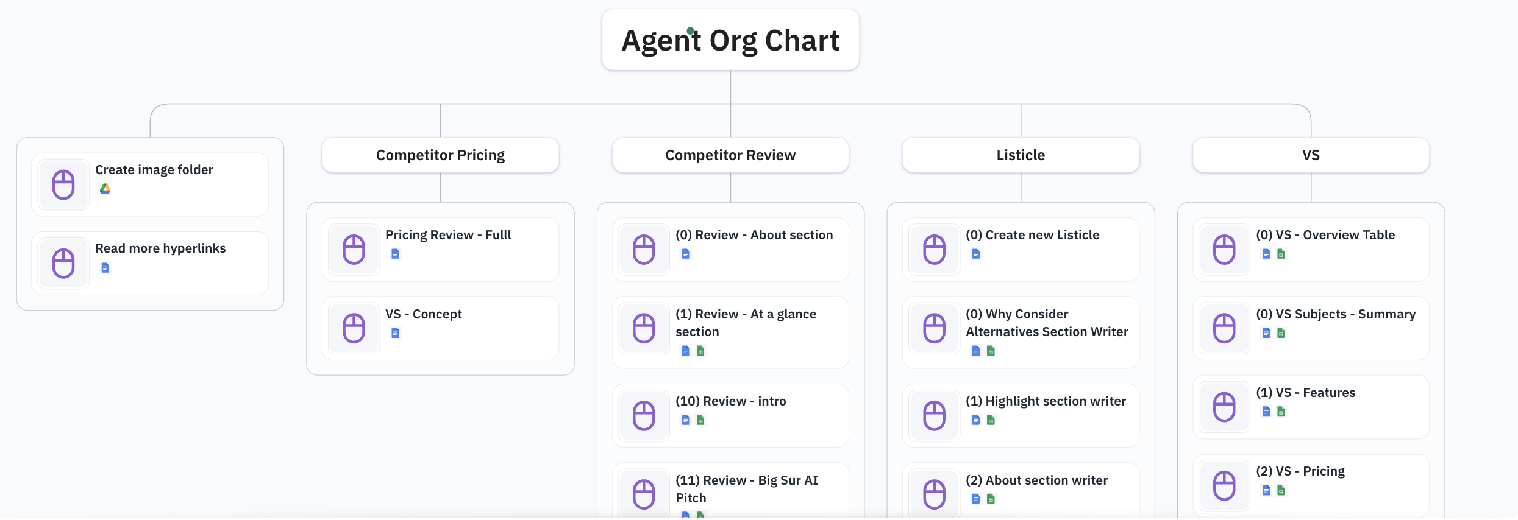The width and height of the screenshot is (1518, 520).
Task: Click the doc icon under VS Subjects - Summary
Action: pyautogui.click(x=1266, y=333)
